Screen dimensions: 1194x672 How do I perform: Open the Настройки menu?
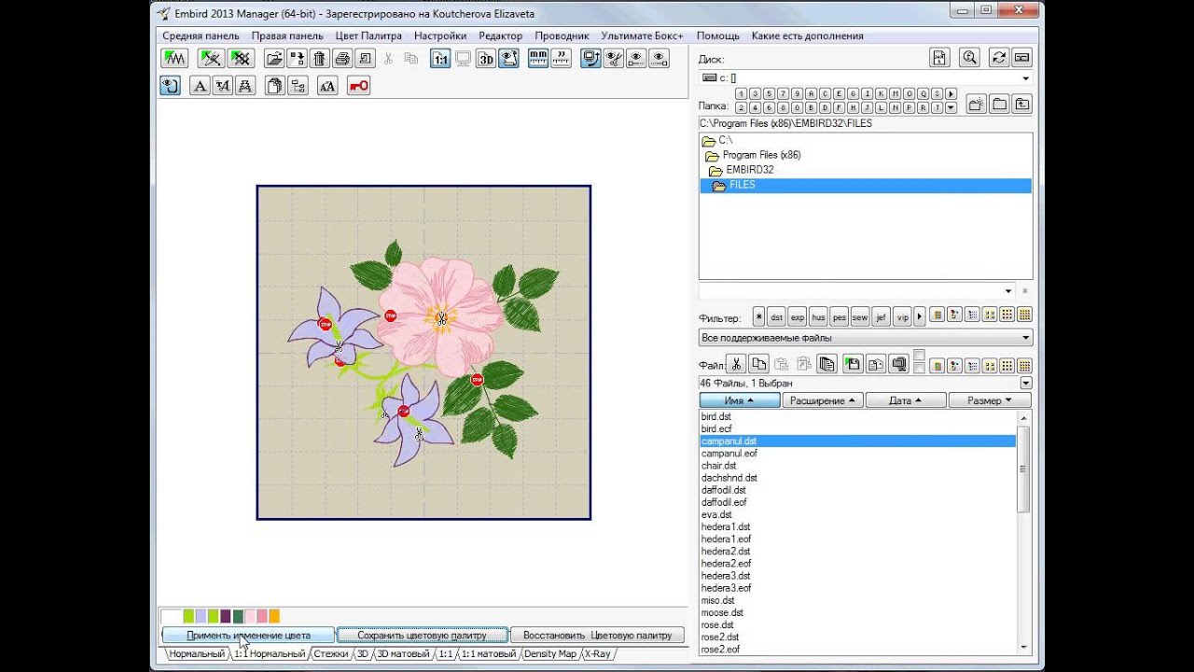tap(440, 35)
